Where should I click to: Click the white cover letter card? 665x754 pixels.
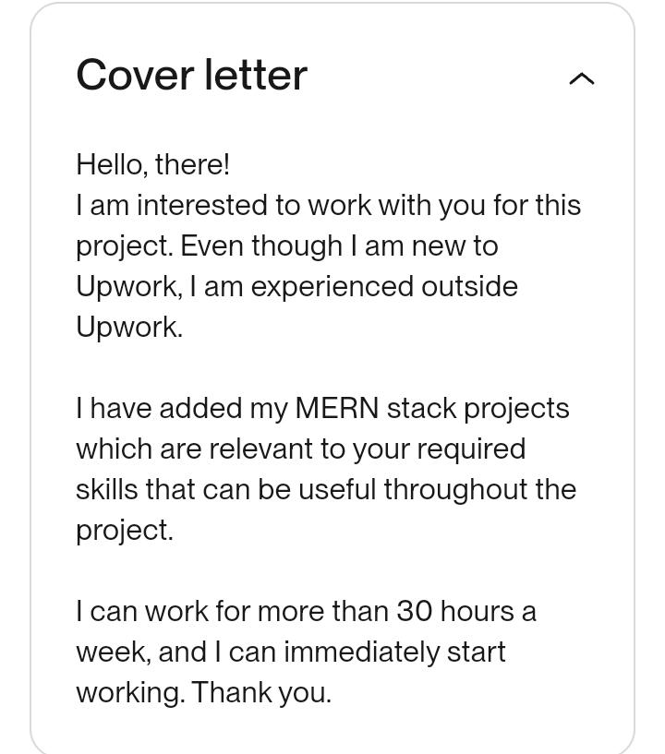click(332, 369)
